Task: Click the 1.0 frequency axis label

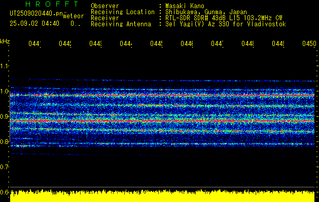Action: point(4,91)
